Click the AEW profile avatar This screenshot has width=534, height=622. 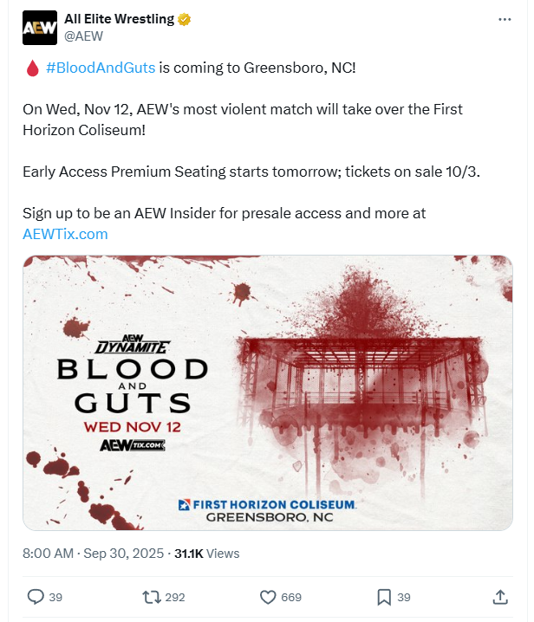pyautogui.click(x=38, y=28)
